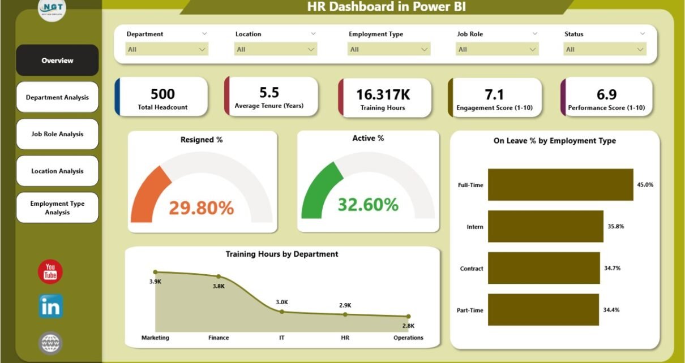This screenshot has width=685, height=363.
Task: Open the Location filter dropdown
Action: coord(275,49)
